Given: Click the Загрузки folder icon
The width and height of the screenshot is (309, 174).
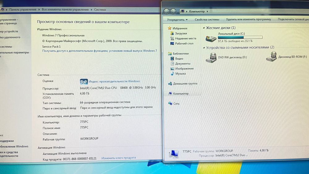Looking at the screenshot, I should coord(172,33).
